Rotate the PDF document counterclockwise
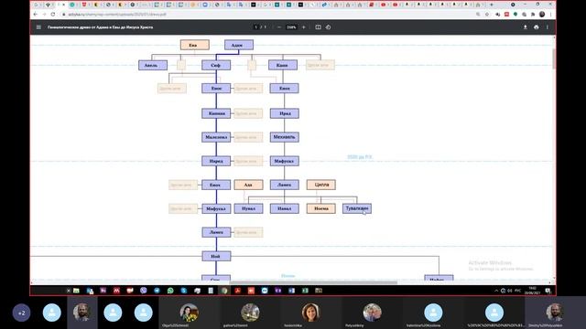The height and width of the screenshot is (329, 586). click(x=328, y=27)
